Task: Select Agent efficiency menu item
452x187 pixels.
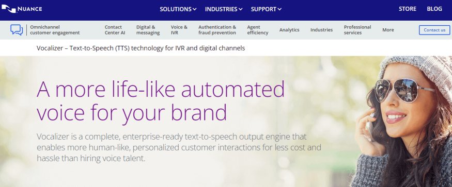Action: (257, 30)
